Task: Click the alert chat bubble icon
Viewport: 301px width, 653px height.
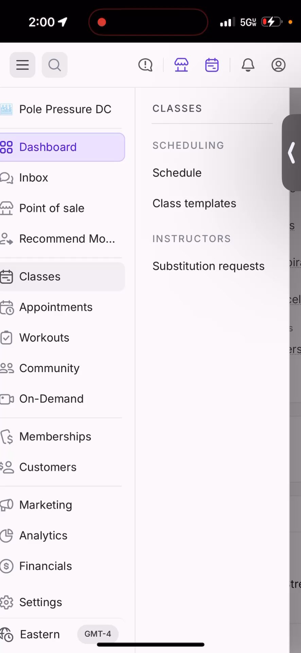Action: pos(145,65)
